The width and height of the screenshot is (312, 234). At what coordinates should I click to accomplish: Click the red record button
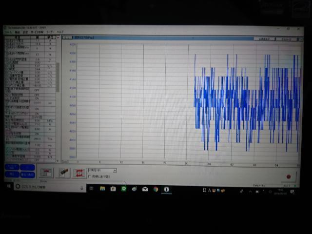coord(288,176)
